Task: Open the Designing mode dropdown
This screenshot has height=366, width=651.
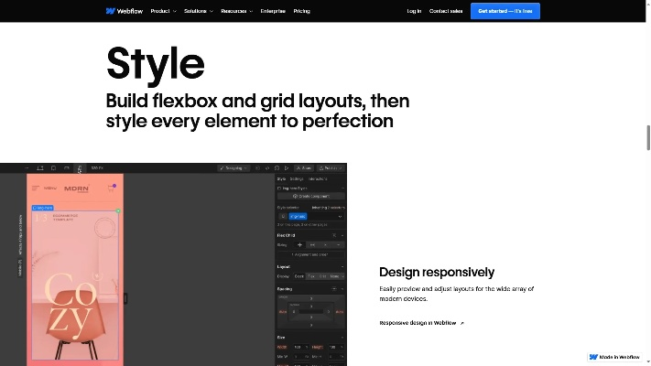Action: coord(233,168)
